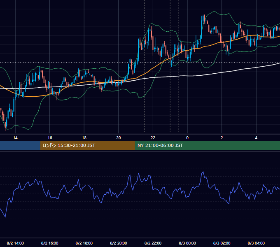Click the unlabeled blue session band
Viewport: 280px width, 247px height.
pos(20,145)
